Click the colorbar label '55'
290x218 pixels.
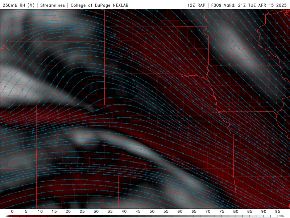pos(166,211)
